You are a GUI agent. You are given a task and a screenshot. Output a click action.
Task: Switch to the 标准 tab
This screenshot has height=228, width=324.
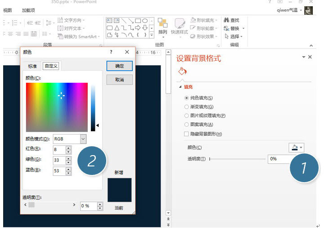[x=32, y=66]
